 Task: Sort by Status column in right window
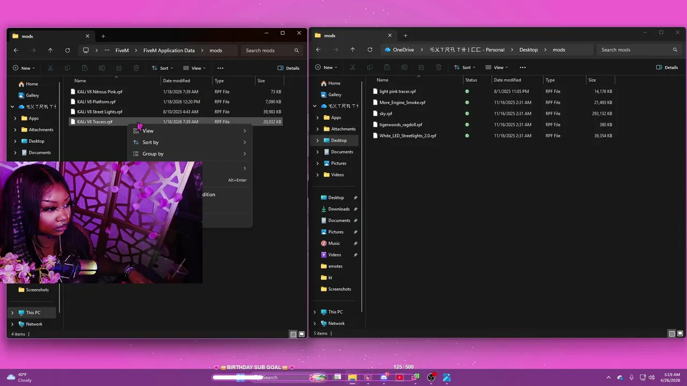coord(478,80)
